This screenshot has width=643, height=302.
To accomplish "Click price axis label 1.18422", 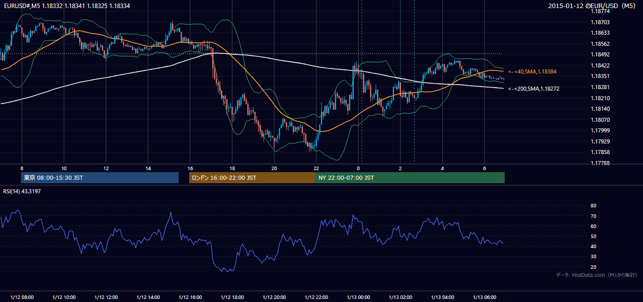I will 600,65.
